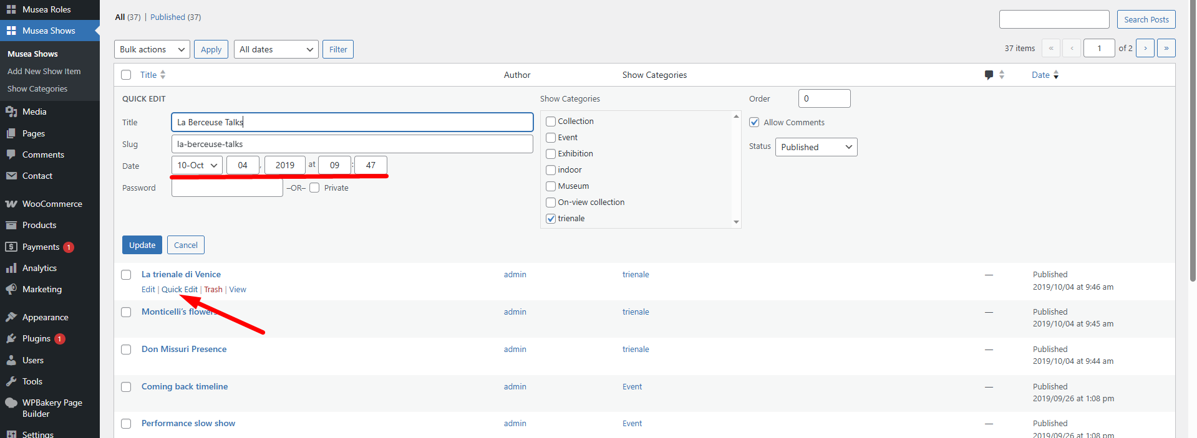Open Quick Edit for La trienale di Venice
Screen dimensions: 1197x438
[180, 290]
